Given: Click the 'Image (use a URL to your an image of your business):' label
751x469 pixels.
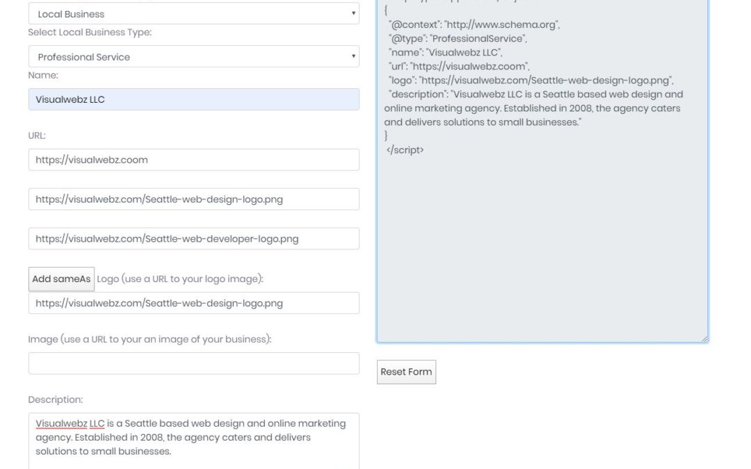Looking at the screenshot, I should 150,339.
